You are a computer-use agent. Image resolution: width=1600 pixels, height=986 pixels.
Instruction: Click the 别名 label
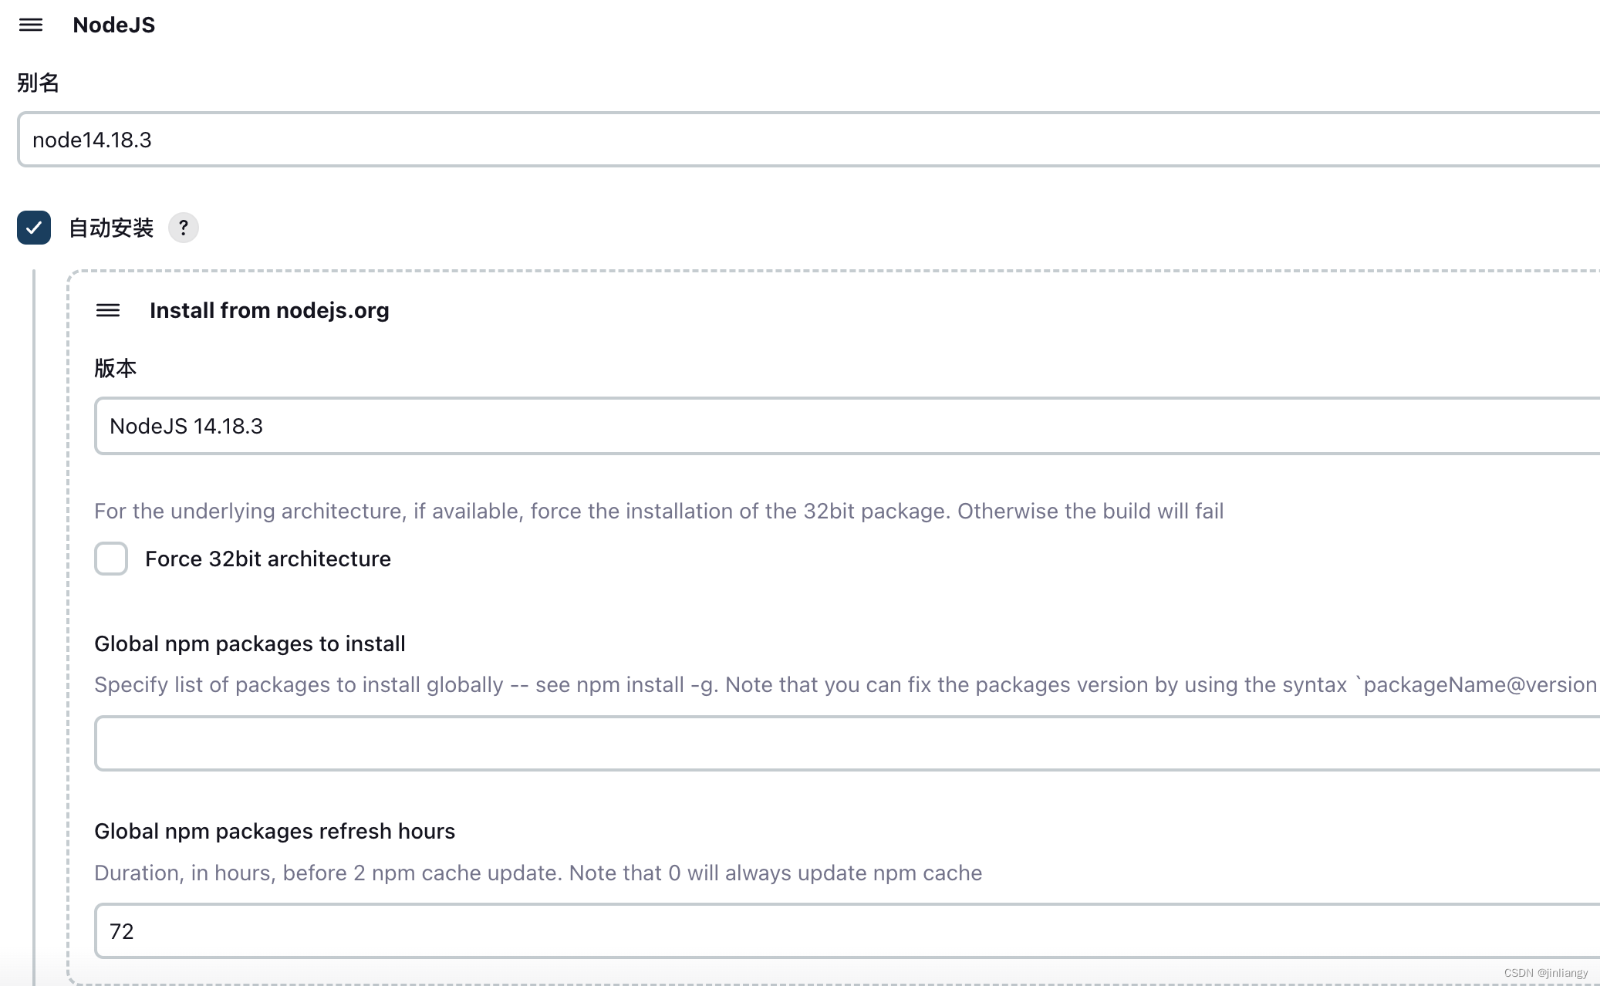[x=38, y=83]
